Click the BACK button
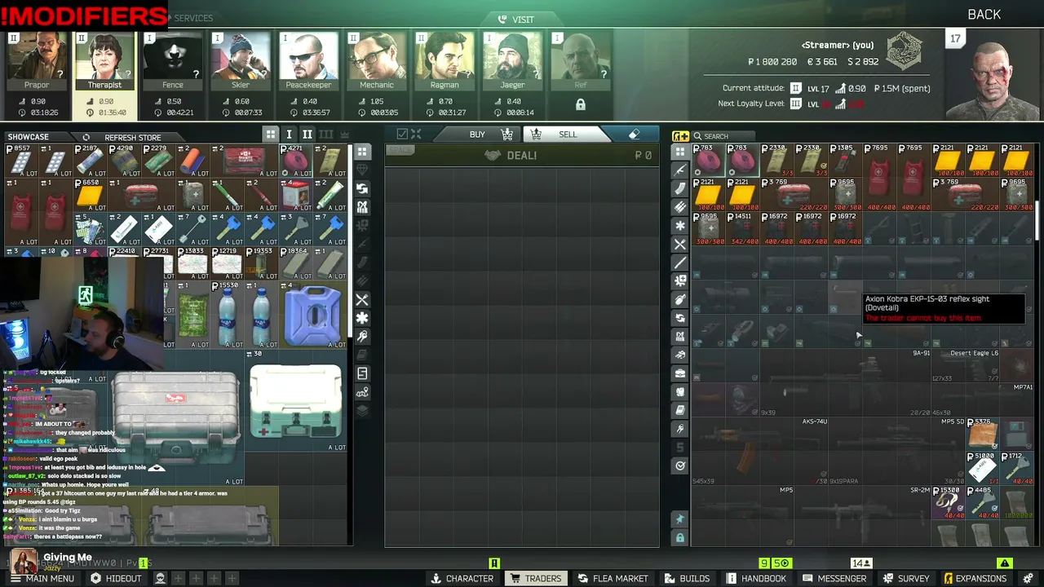The height and width of the screenshot is (587, 1044). click(984, 15)
